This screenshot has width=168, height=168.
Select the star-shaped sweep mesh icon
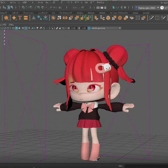tap(14, 18)
